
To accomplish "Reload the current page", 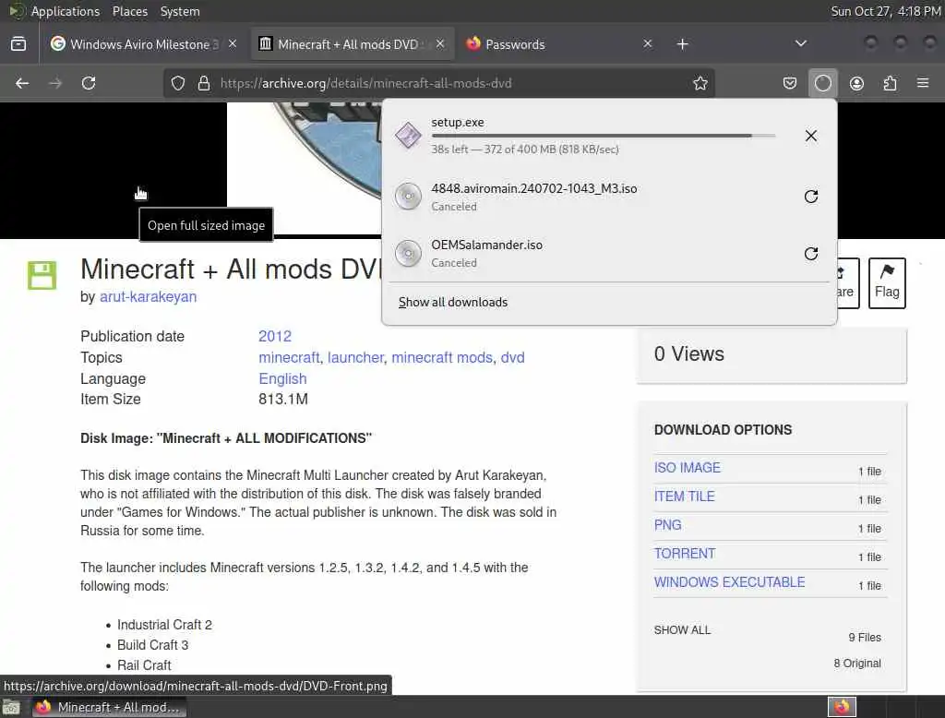I will (x=89, y=83).
